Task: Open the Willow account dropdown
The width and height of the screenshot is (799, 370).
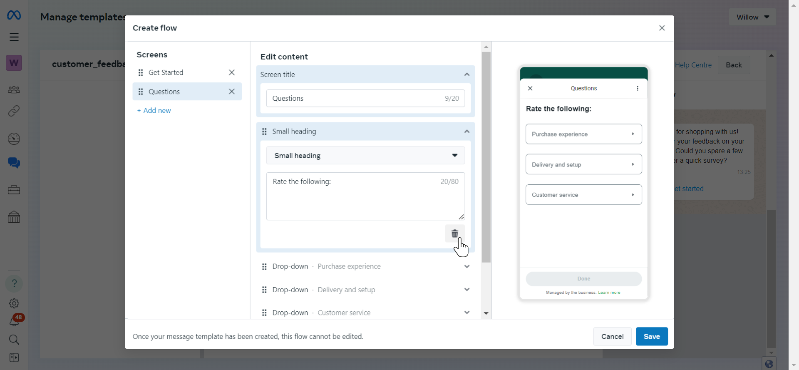Action: tap(752, 17)
